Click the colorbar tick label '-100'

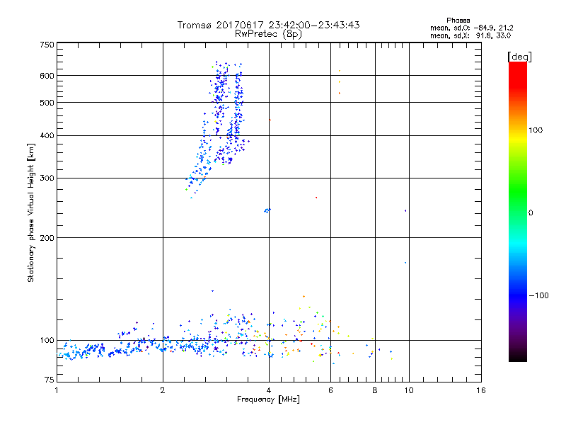(538, 295)
